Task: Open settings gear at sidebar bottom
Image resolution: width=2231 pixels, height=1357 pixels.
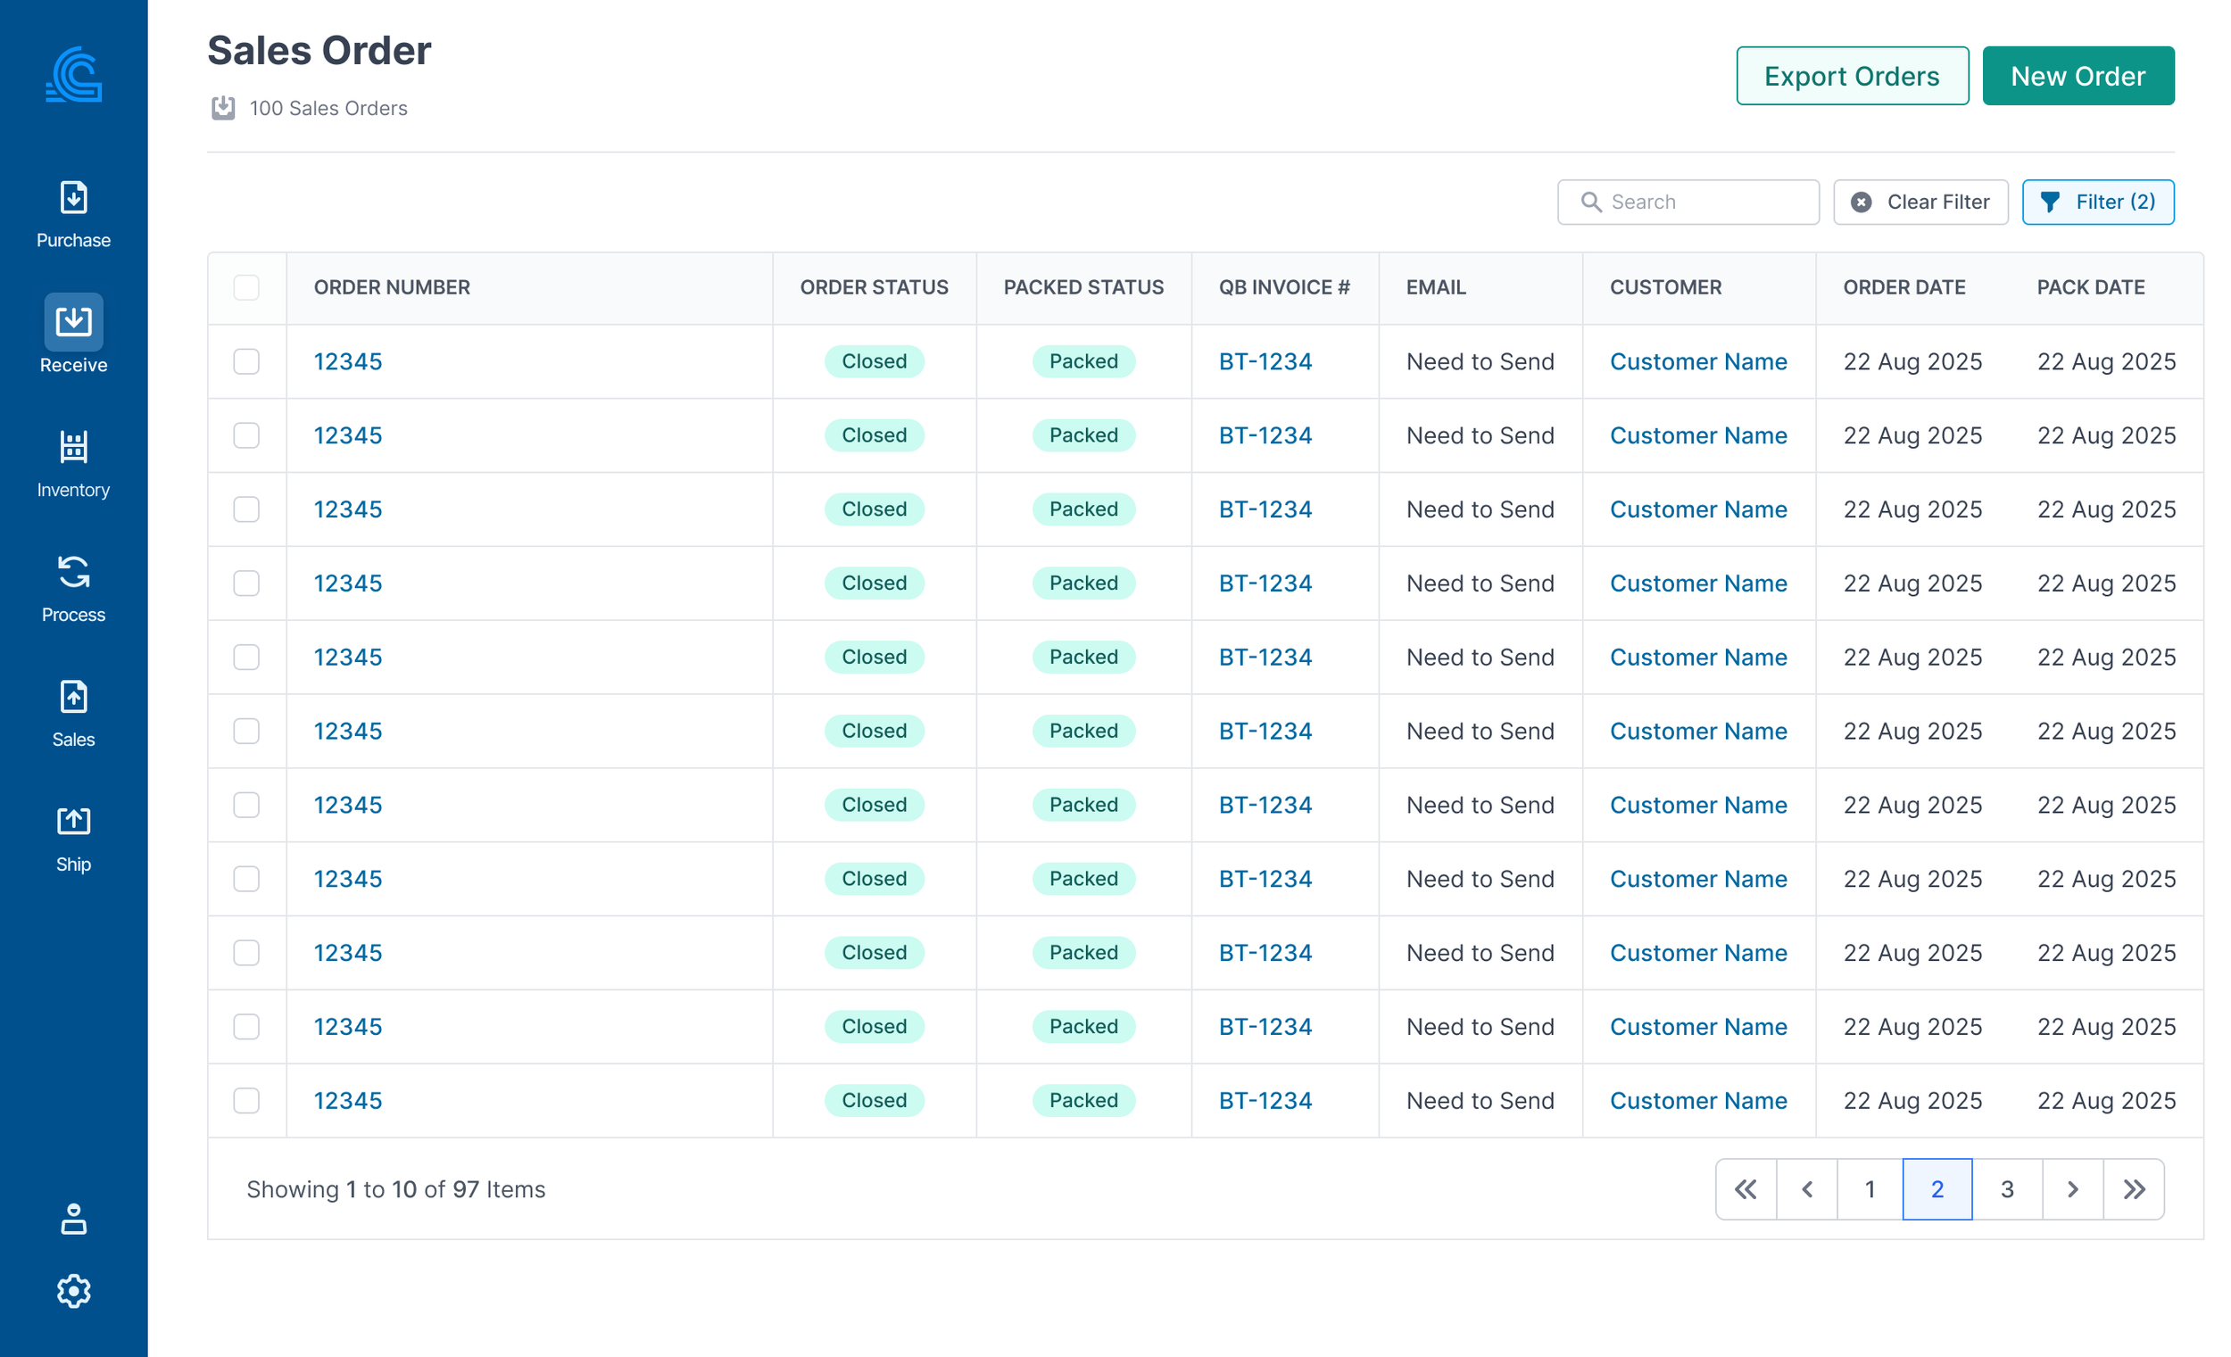Action: [x=73, y=1291]
